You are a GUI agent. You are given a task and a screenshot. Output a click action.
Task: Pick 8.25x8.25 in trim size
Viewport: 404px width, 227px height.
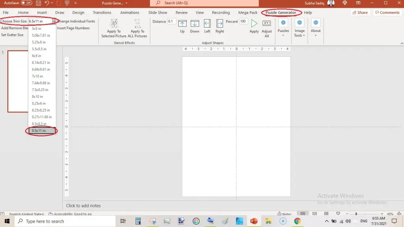41,110
